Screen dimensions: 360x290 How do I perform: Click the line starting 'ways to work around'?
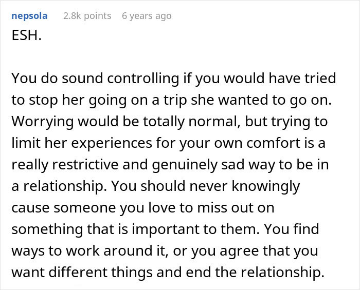(x=165, y=251)
